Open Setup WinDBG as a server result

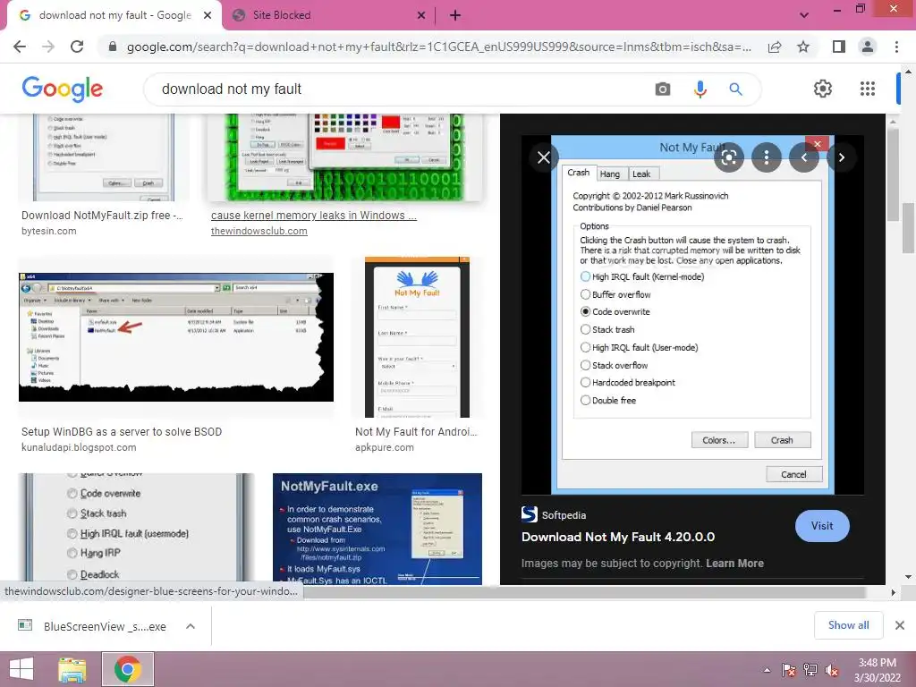coord(122,432)
